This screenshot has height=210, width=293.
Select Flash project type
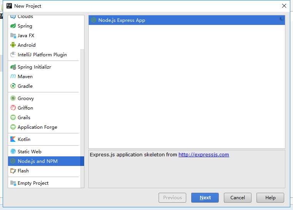pyautogui.click(x=44, y=171)
